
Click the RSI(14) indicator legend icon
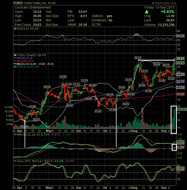pyautogui.click(x=15, y=29)
